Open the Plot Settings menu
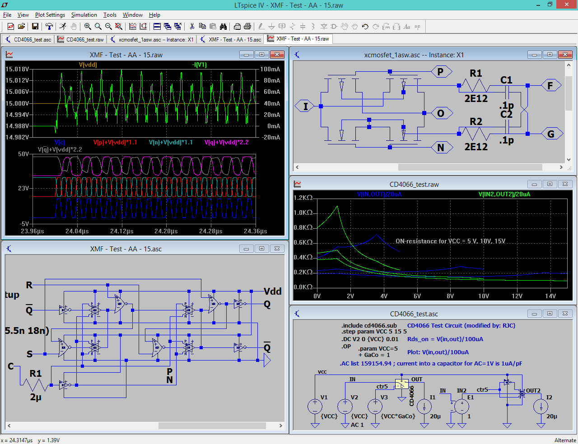Image resolution: width=578 pixels, height=444 pixels. click(x=50, y=15)
